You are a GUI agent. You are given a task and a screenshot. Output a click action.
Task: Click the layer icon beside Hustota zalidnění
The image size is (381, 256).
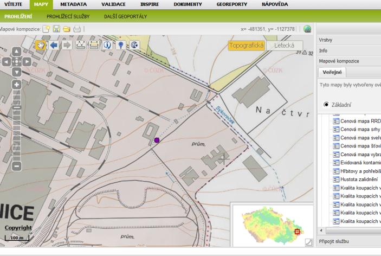[336, 180]
